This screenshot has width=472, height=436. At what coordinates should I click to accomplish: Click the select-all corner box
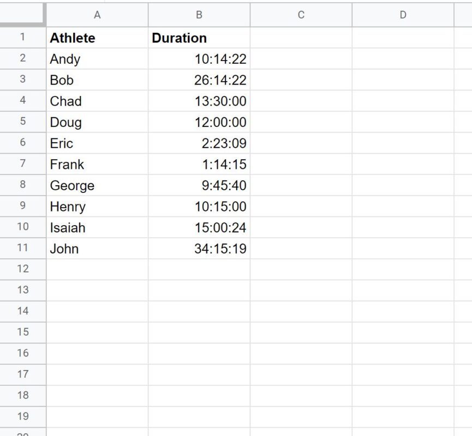pyautogui.click(x=22, y=14)
